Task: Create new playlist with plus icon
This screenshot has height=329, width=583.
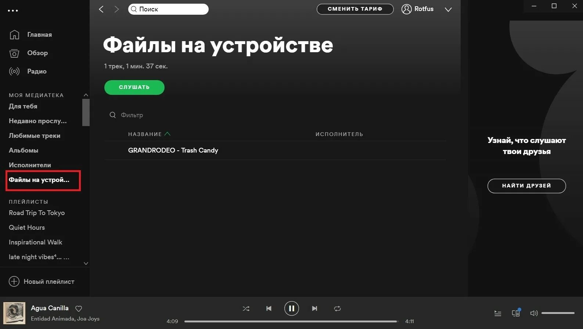Action: coord(14,281)
